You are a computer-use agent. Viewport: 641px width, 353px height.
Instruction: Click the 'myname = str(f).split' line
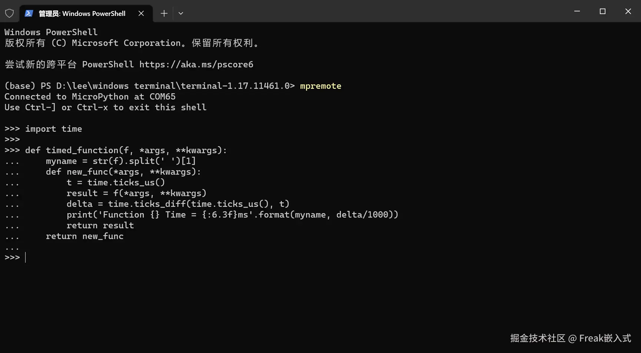coord(121,161)
